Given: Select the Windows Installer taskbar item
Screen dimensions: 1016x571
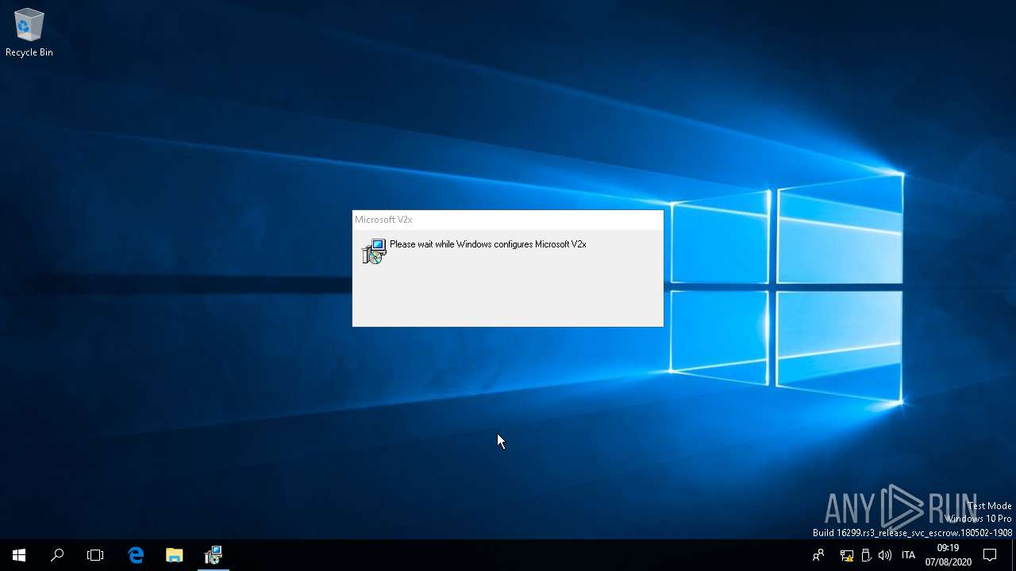Looking at the screenshot, I should pos(213,555).
